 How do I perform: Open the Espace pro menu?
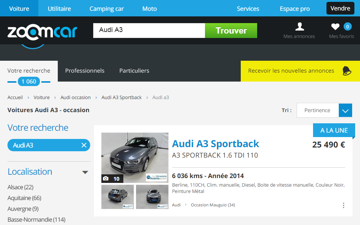point(294,9)
